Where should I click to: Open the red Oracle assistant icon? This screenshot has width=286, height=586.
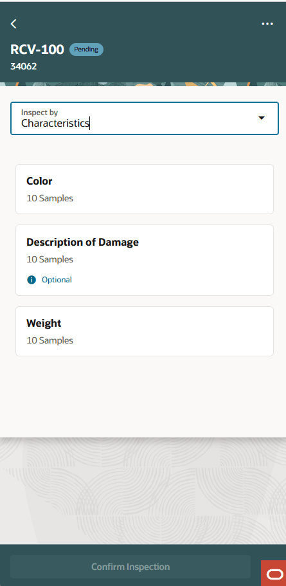274,573
